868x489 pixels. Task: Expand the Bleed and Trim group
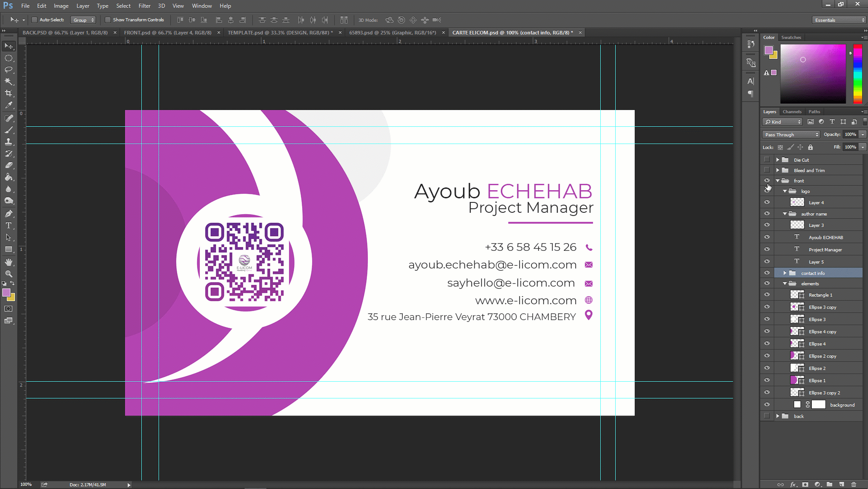pos(778,170)
